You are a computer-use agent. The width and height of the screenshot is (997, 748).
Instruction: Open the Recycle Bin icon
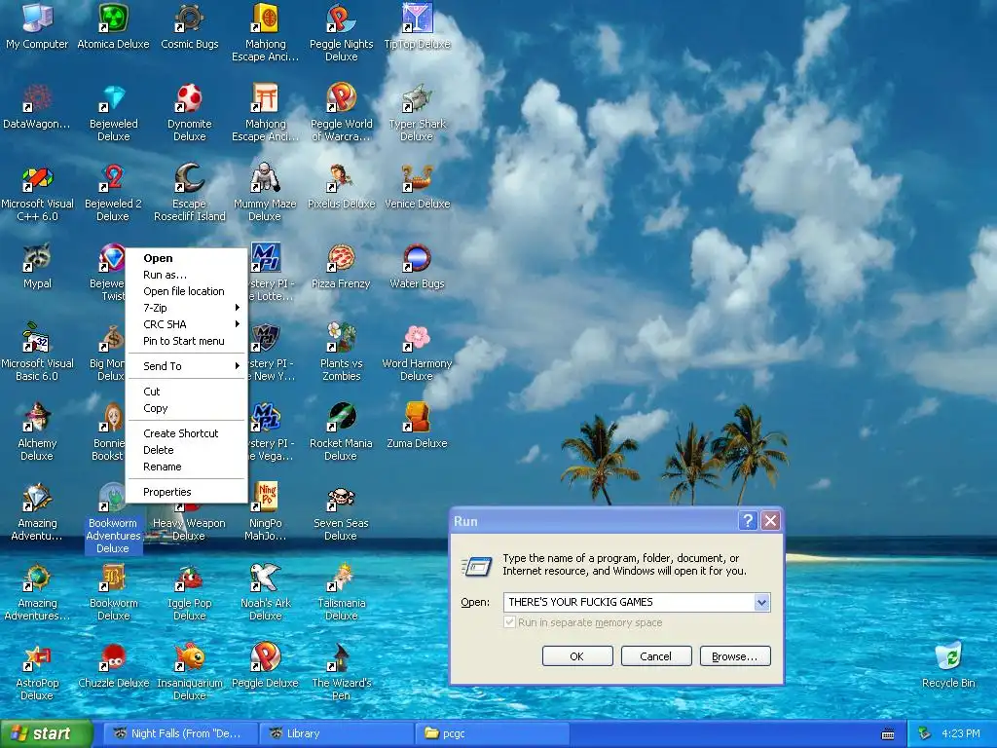[948, 657]
